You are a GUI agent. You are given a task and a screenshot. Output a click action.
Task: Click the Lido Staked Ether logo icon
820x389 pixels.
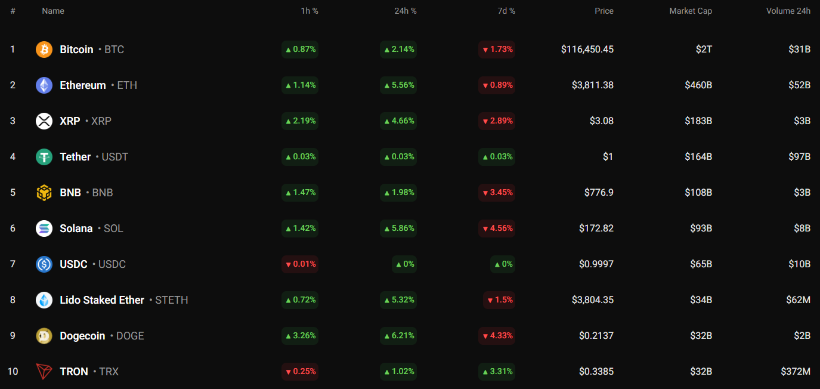pyautogui.click(x=44, y=300)
